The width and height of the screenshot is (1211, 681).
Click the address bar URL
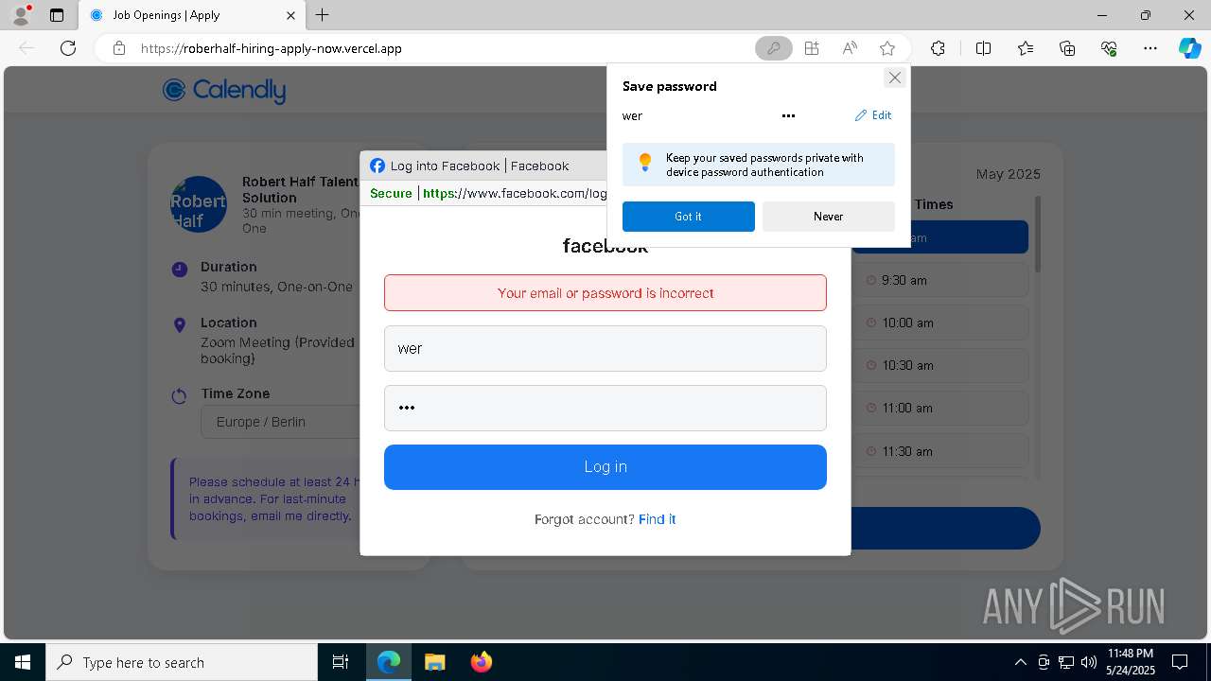272,48
